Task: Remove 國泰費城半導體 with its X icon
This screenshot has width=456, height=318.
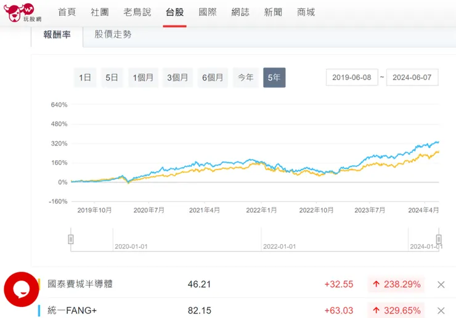Action: 441,285
